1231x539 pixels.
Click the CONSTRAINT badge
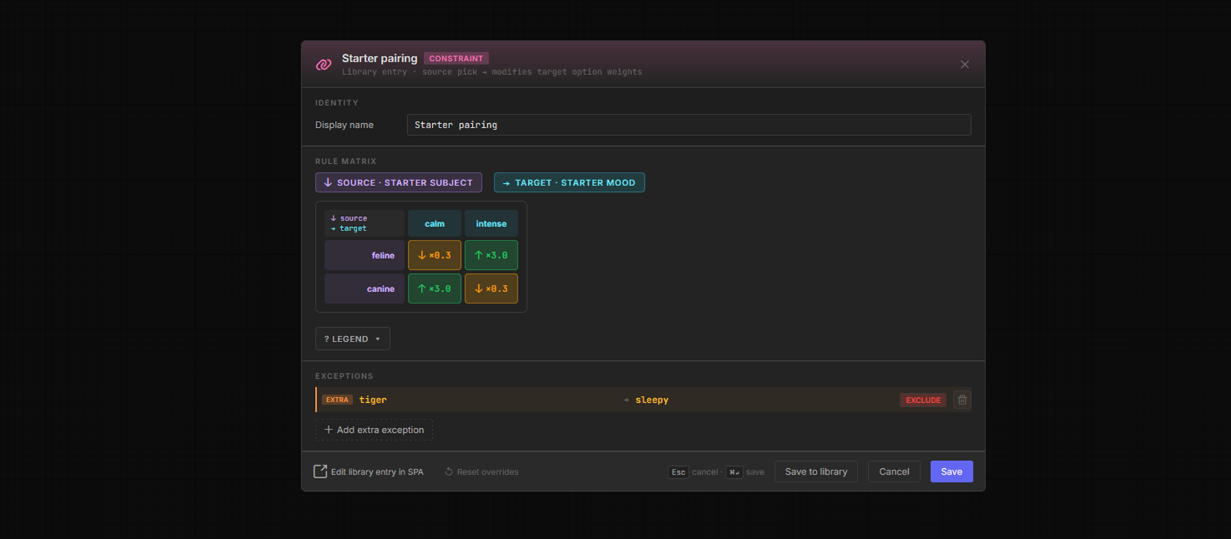pyautogui.click(x=456, y=59)
